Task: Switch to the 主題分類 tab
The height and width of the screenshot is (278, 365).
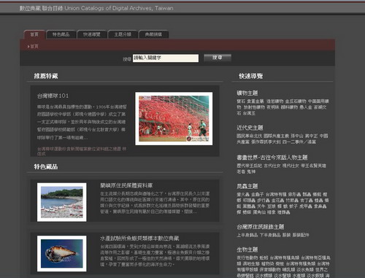Action: click(x=123, y=34)
